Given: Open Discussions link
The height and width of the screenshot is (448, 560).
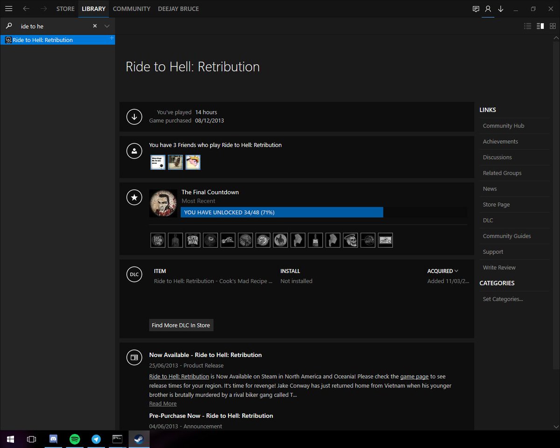Looking at the screenshot, I should coord(497,157).
